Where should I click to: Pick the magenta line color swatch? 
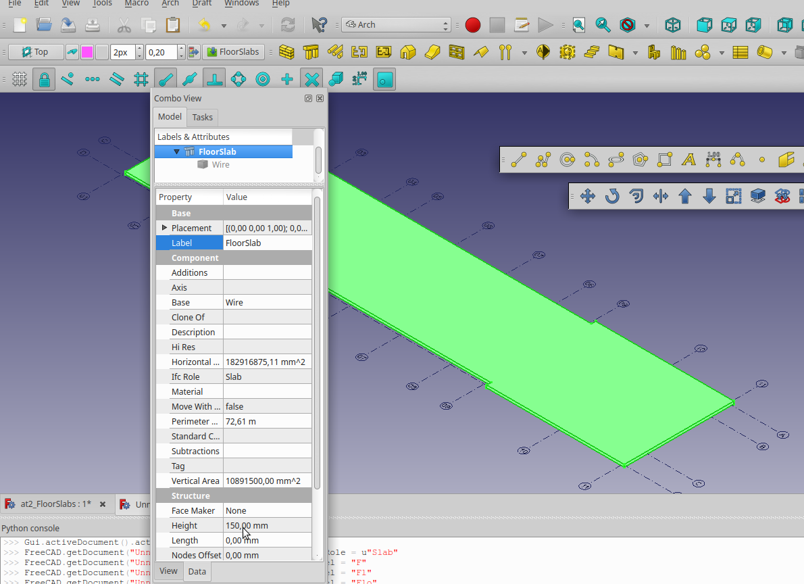click(x=88, y=52)
